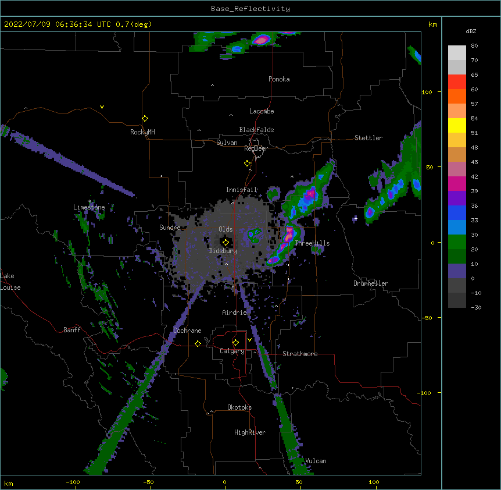The height and width of the screenshot is (490, 501).
Task: Click the Stettler town label
Action: click(x=368, y=138)
